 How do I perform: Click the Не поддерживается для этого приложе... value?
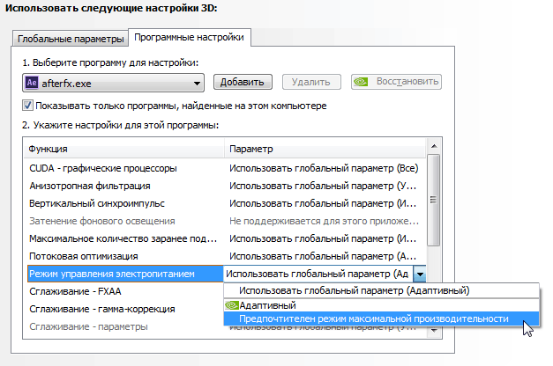[324, 221]
